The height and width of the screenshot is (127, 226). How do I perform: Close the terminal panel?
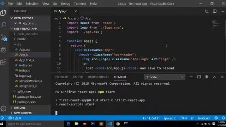tap(222, 77)
